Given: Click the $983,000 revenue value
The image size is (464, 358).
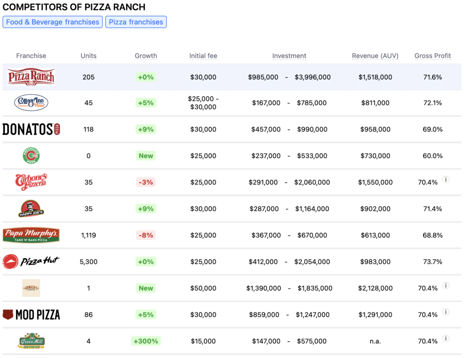Looking at the screenshot, I should pyautogui.click(x=375, y=262).
